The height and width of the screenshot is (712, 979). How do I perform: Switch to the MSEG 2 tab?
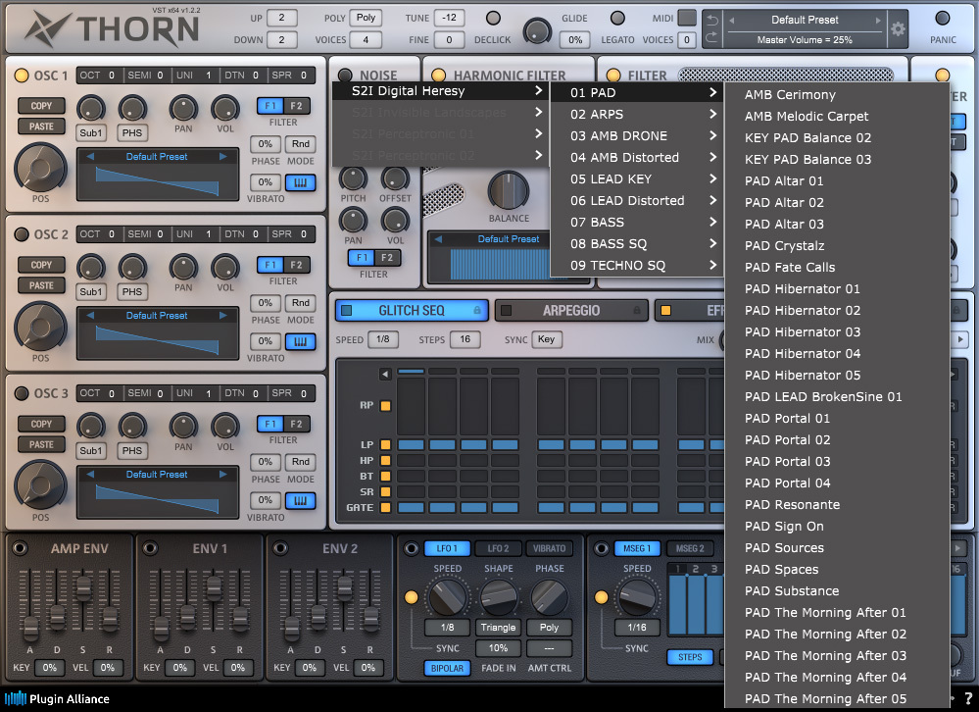[x=690, y=548]
